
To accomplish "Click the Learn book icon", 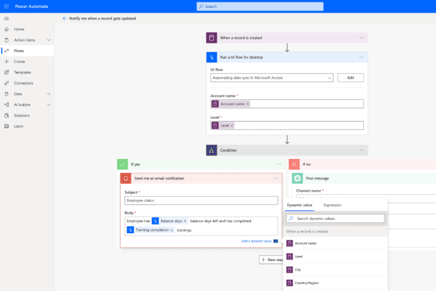I will tap(7, 127).
